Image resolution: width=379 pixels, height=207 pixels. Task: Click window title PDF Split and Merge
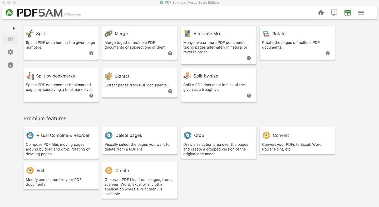click(x=192, y=2)
